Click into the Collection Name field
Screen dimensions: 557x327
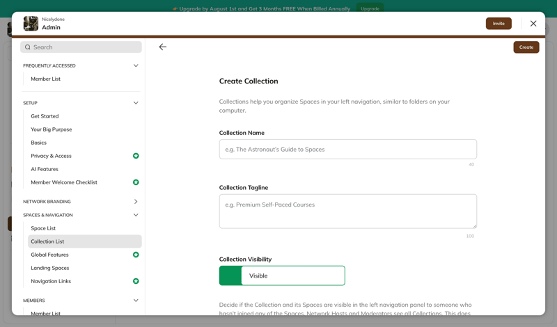(347, 149)
